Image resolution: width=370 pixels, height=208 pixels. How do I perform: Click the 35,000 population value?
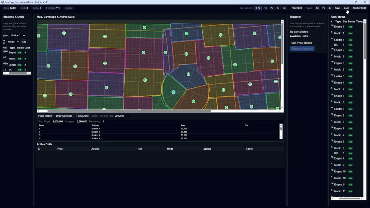tap(184, 132)
